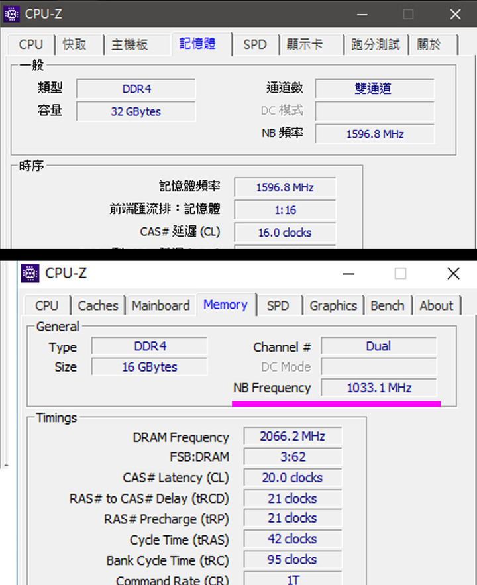
Task: Switch to the 快取 tab
Action: tap(75, 45)
